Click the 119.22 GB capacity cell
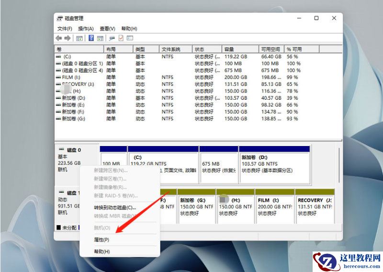 pos(236,57)
